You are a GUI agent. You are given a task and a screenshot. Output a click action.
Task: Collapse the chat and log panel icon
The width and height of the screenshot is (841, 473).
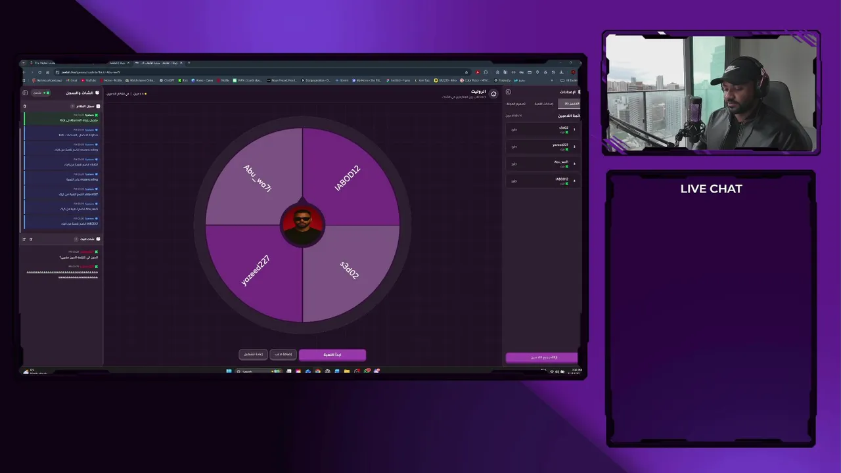click(x=26, y=93)
